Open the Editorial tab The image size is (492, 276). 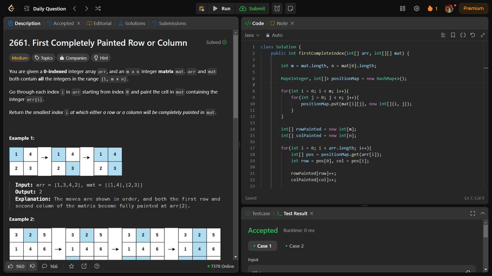pos(99,23)
